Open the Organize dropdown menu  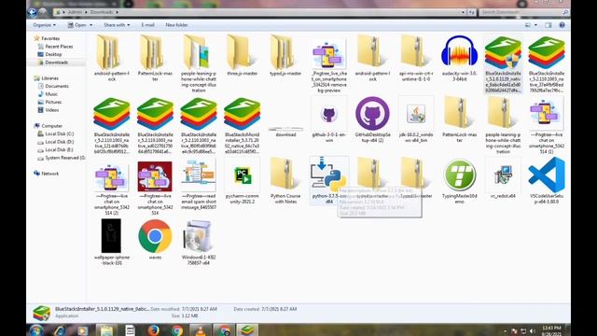44,25
